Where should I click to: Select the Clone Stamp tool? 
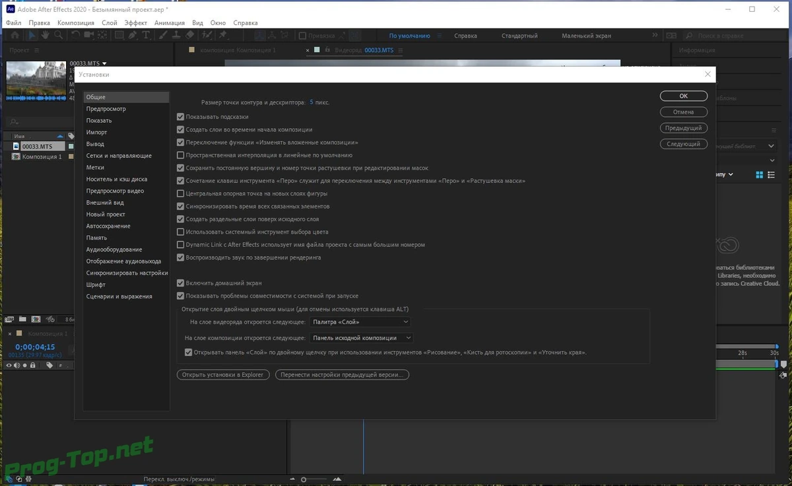point(176,35)
